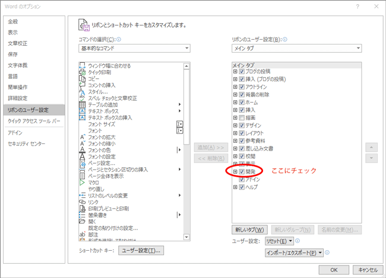The height and width of the screenshot is (278, 386).
Task: Click the Copy command icon
Action: pyautogui.click(x=82, y=79)
